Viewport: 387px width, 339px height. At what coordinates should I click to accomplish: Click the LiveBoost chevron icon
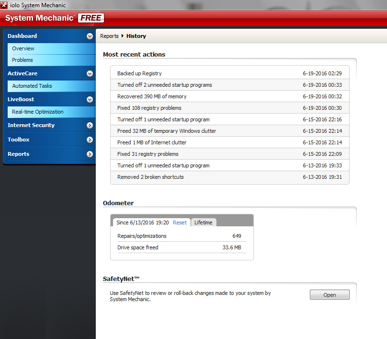coord(90,99)
